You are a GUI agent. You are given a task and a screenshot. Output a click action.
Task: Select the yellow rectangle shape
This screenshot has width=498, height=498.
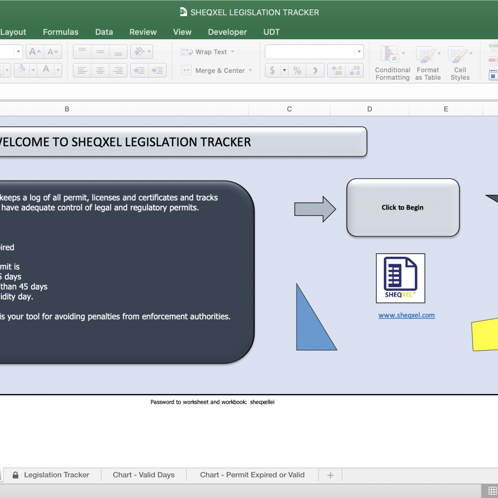click(x=485, y=335)
